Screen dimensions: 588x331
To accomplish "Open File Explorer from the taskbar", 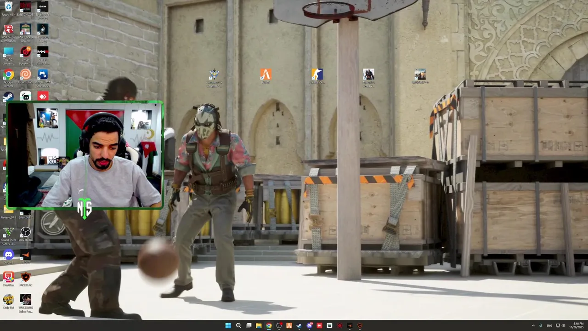I will 259,325.
